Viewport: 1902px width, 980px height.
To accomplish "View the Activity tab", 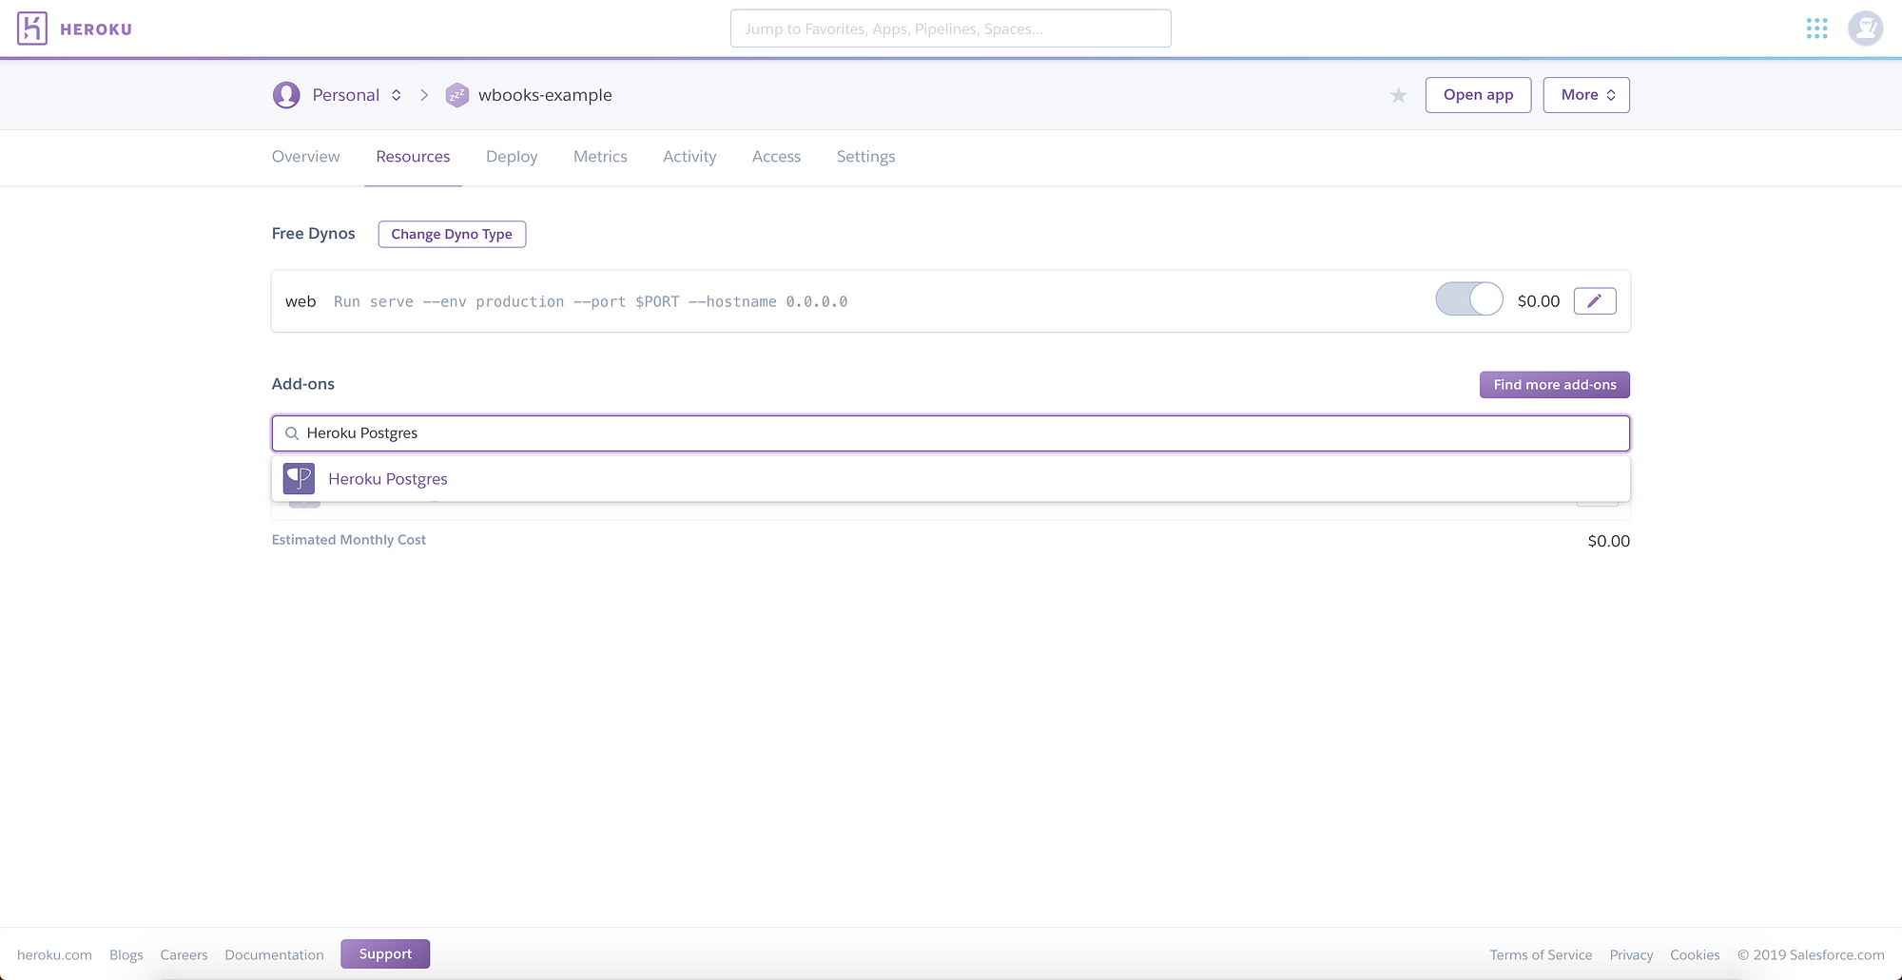I will (689, 157).
